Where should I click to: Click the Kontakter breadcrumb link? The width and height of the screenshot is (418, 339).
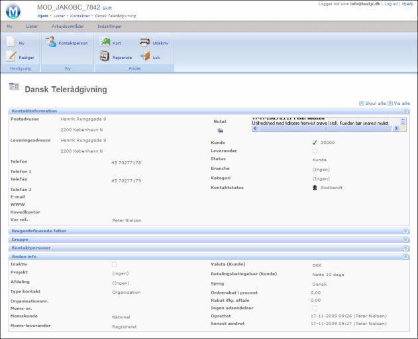80,15
